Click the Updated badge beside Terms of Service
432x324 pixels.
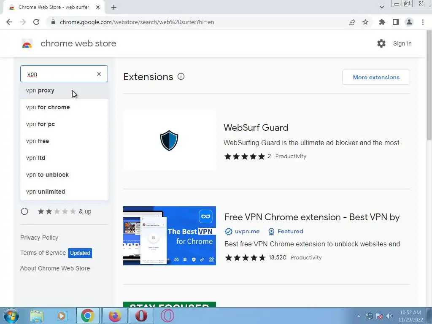tap(80, 253)
